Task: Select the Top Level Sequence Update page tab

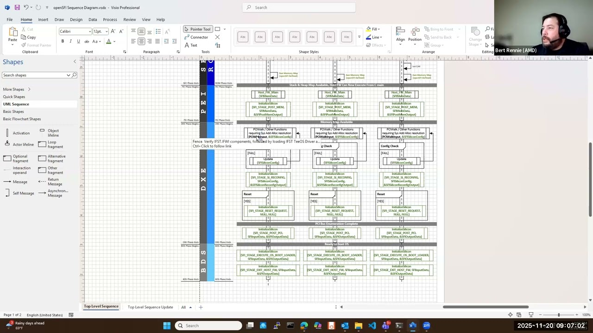Action: (150, 307)
